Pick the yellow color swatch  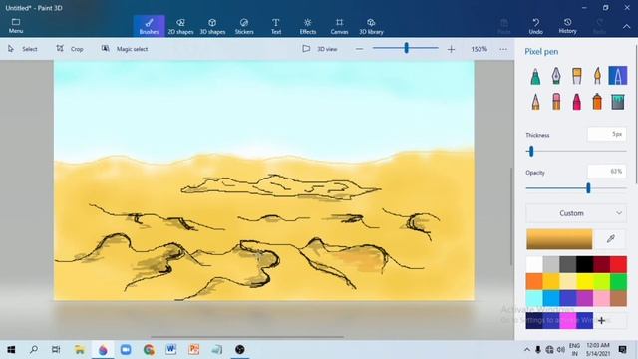pyautogui.click(x=585, y=281)
